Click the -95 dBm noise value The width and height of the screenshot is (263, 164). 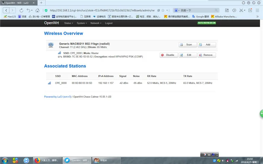point(137,83)
